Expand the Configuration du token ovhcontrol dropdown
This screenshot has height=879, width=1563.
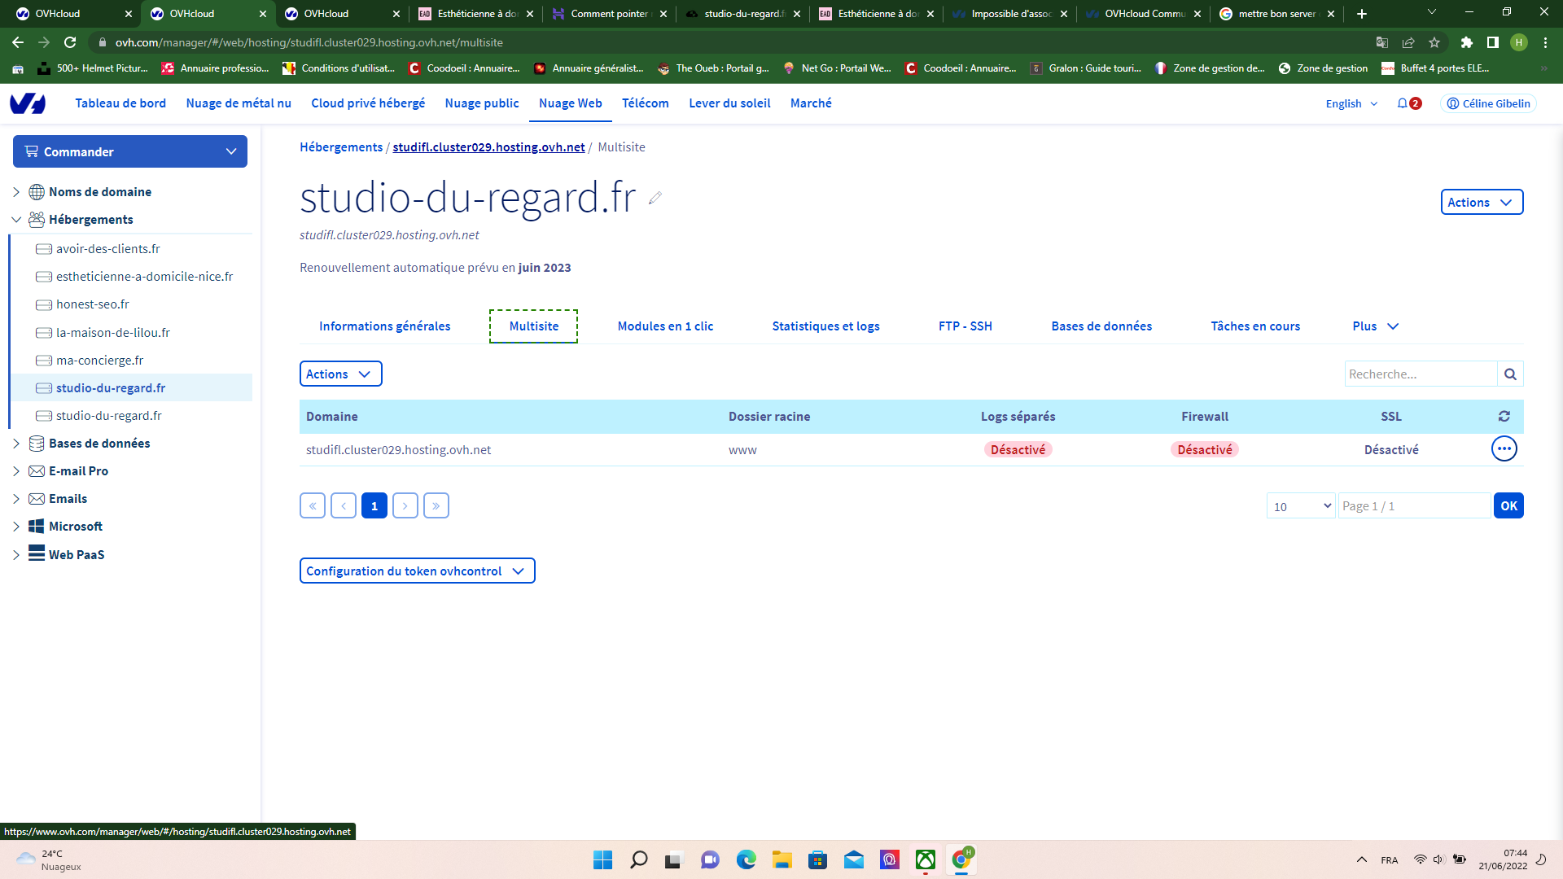(417, 571)
